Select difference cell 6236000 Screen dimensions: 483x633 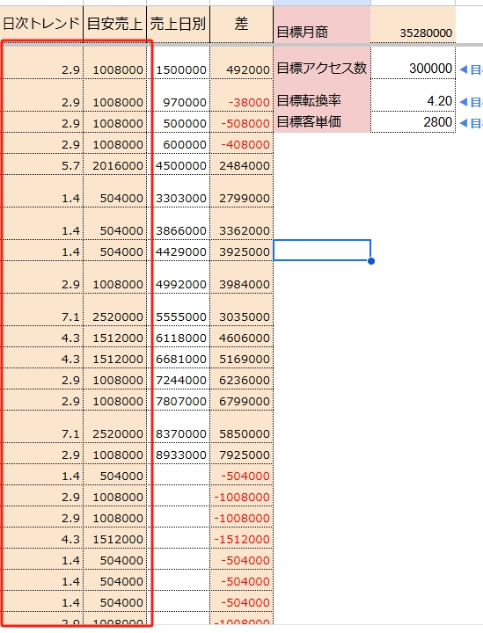coord(241,379)
